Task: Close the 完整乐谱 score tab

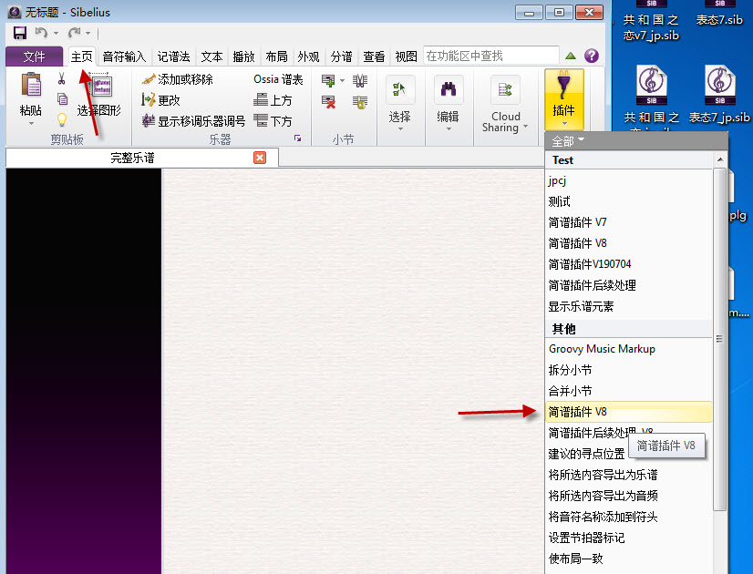Action: click(x=260, y=158)
